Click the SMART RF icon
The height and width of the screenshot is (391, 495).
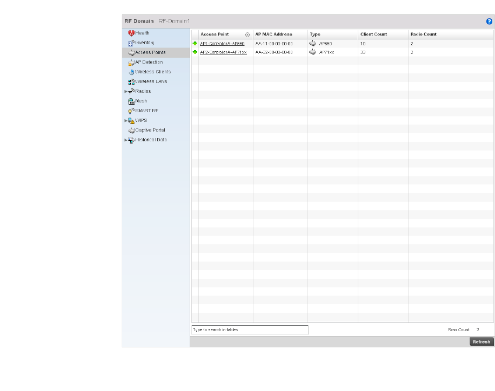(x=131, y=111)
